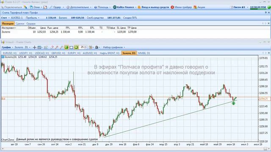This screenshot has height=152, width=271.
Task: Click the Золото,D1 chart legend icon
Action: coord(3,57)
